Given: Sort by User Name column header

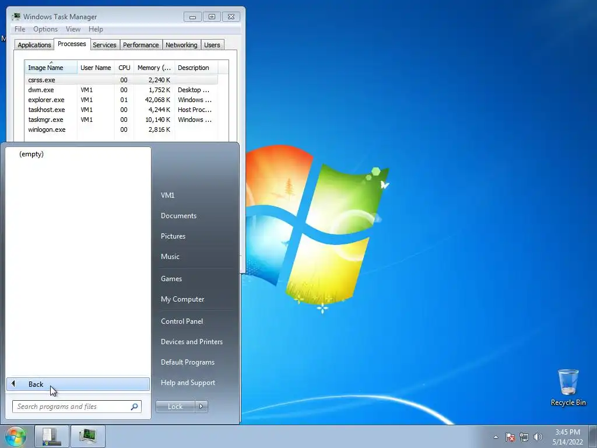Looking at the screenshot, I should [x=96, y=68].
